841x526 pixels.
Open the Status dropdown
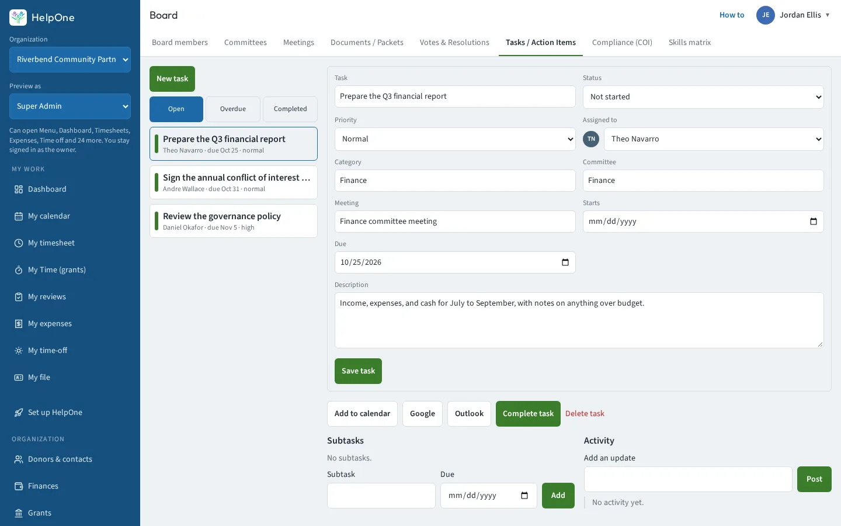pos(703,97)
